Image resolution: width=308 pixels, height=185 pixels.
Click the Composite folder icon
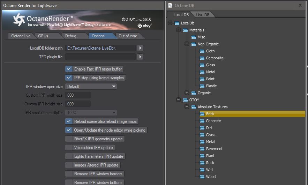[x=202, y=58]
